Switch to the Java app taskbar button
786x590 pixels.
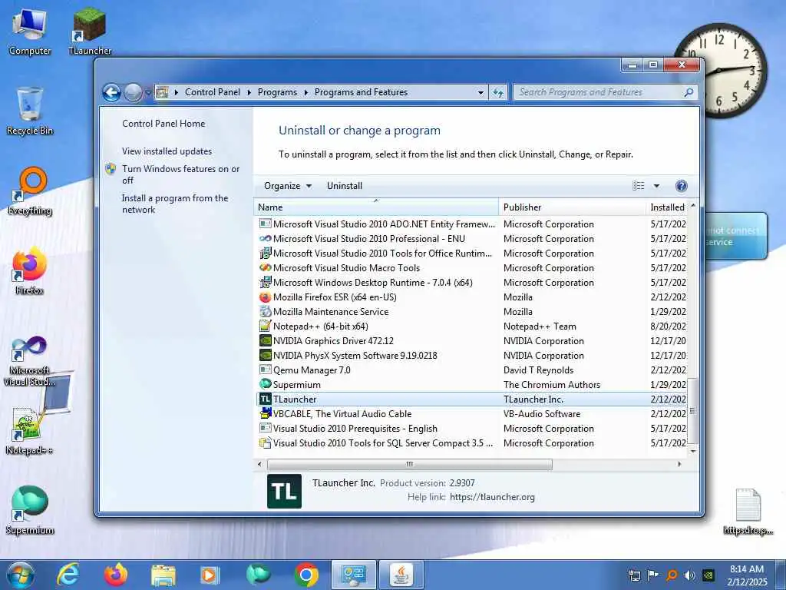coord(401,575)
